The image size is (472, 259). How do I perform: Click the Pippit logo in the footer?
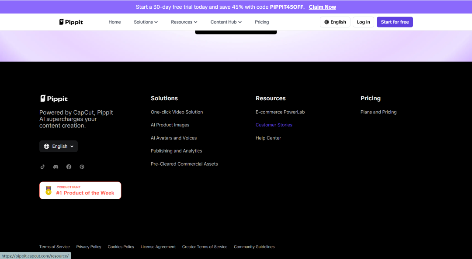point(54,99)
